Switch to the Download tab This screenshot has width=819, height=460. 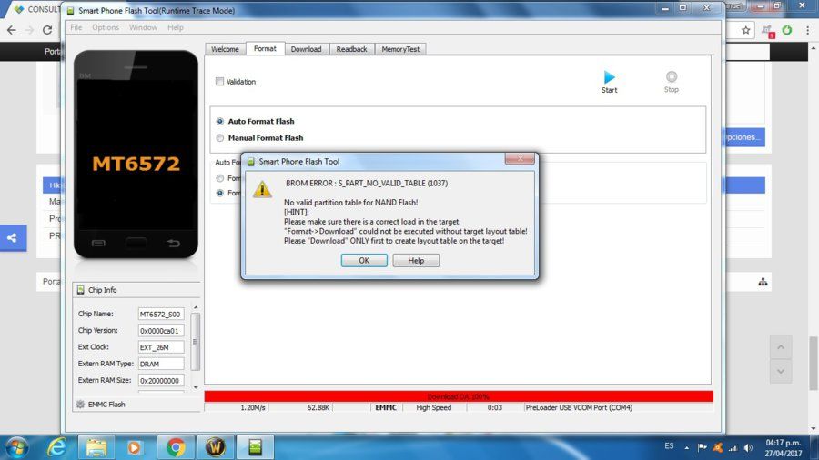click(306, 49)
